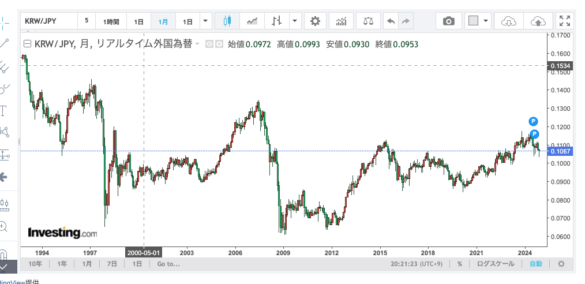
Task: Select the text annotation tool
Action: pyautogui.click(x=4, y=111)
